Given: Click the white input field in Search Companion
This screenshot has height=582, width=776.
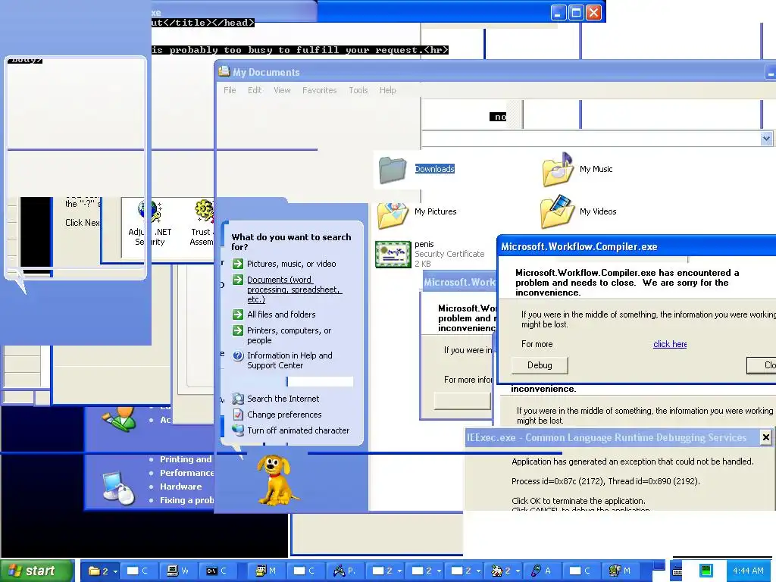Looking at the screenshot, I should [x=321, y=382].
